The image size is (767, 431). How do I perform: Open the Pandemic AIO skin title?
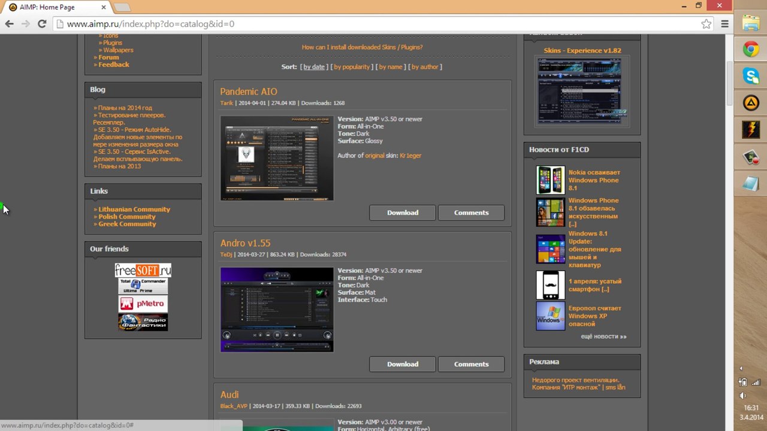249,92
